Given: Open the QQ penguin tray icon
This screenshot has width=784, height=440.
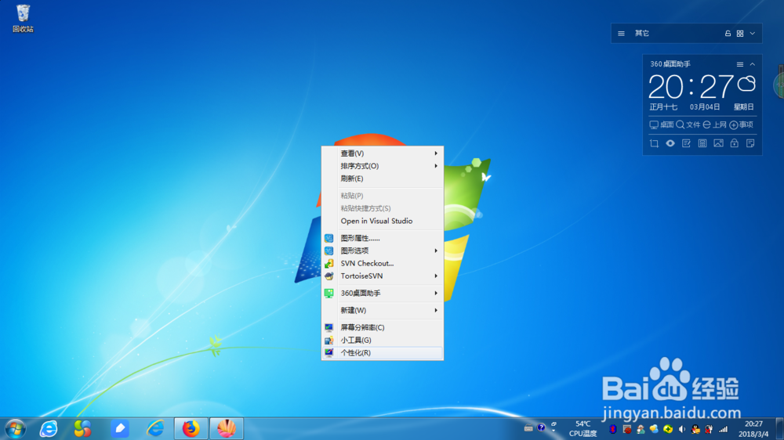Looking at the screenshot, I should tap(695, 429).
